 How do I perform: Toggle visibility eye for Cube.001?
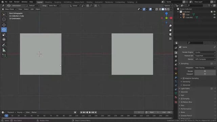tap(214, 17)
